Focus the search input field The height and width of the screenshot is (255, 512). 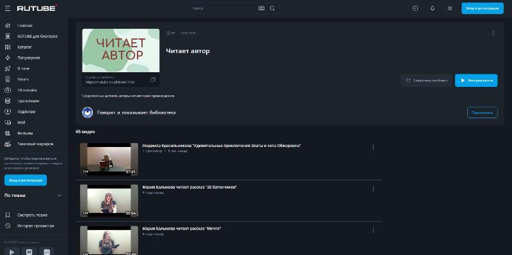tap(223, 8)
